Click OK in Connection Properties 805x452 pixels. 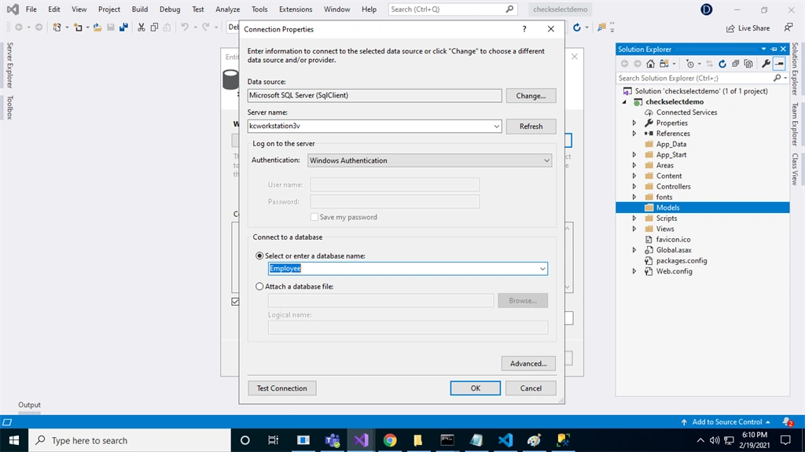tap(476, 388)
